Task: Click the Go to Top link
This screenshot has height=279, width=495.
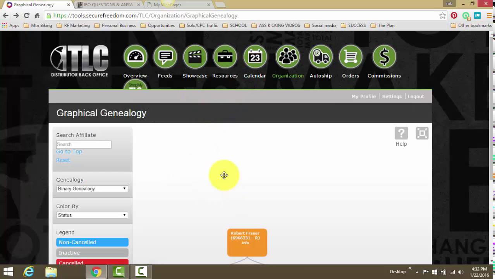Action: pyautogui.click(x=69, y=152)
